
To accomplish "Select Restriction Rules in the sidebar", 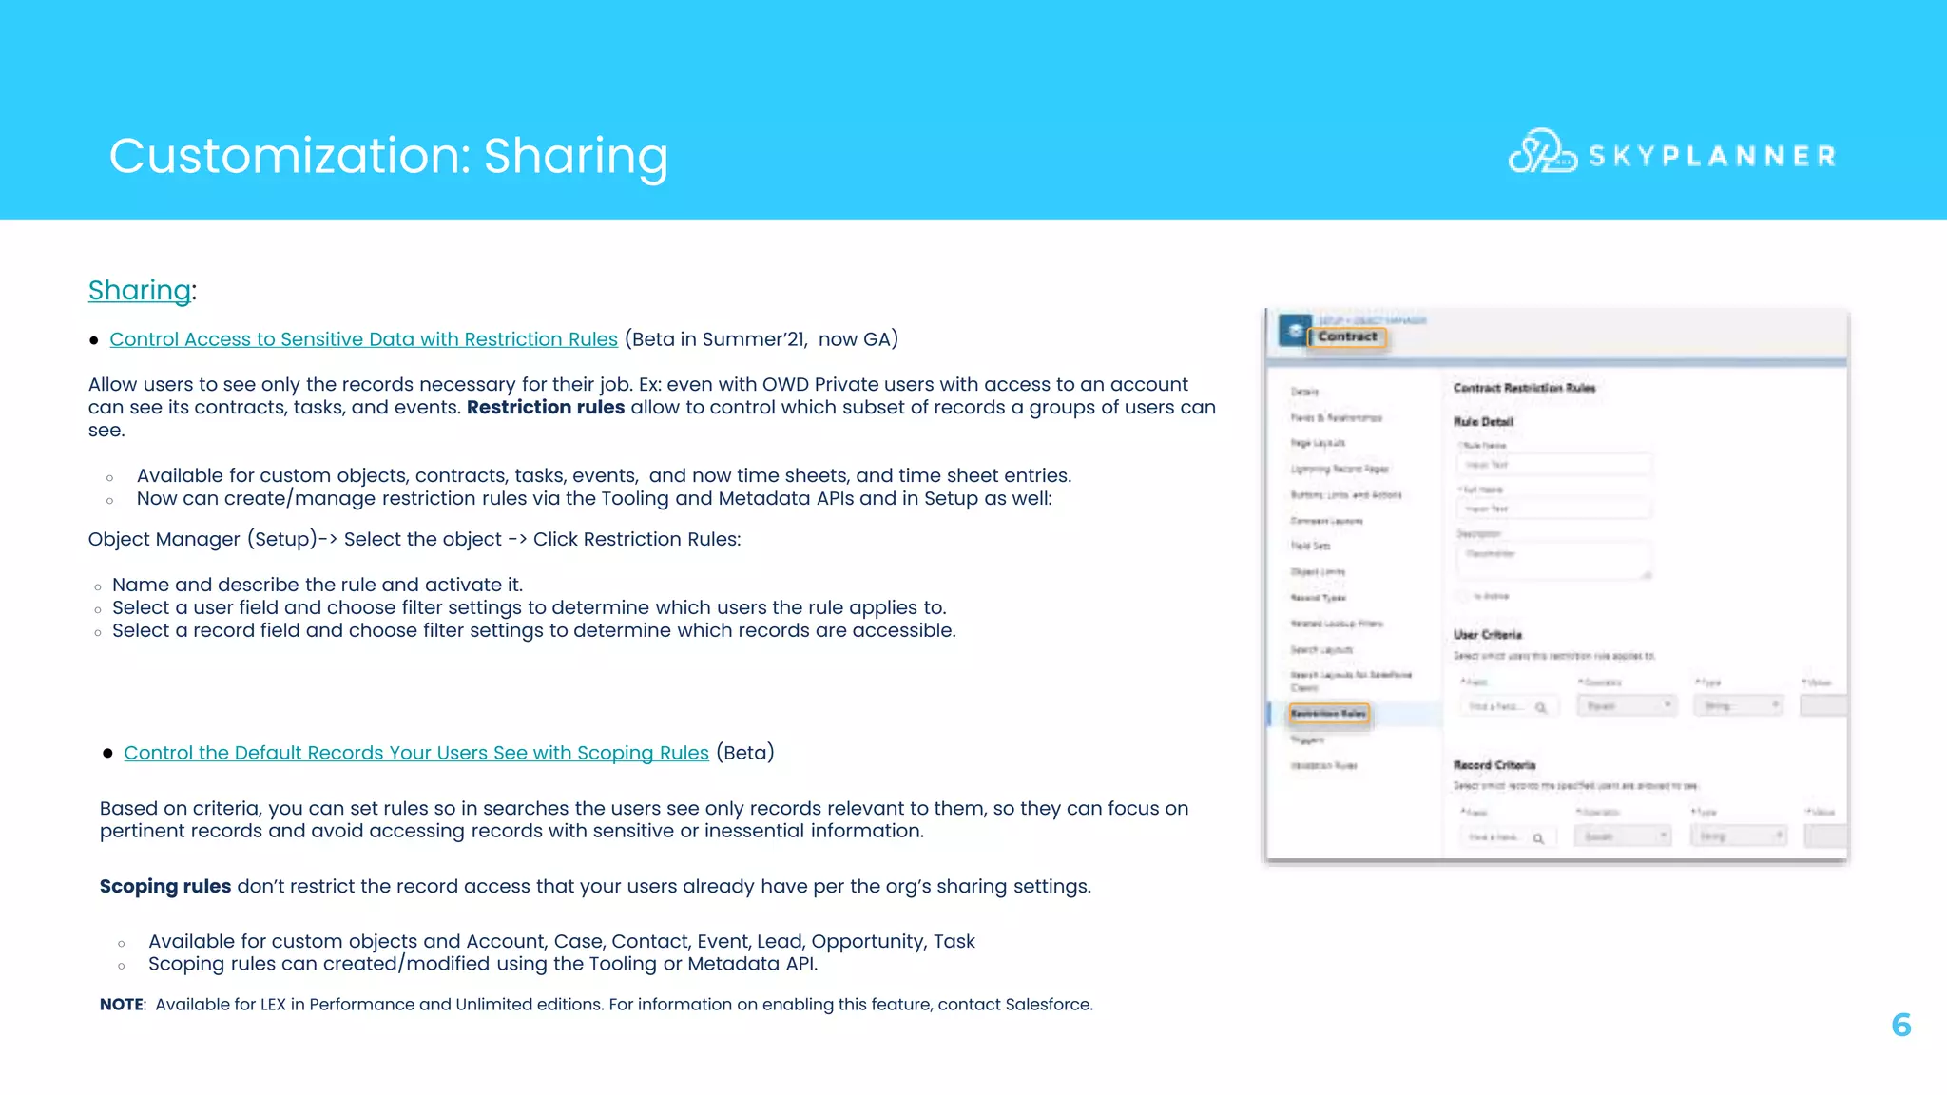I will tap(1328, 714).
